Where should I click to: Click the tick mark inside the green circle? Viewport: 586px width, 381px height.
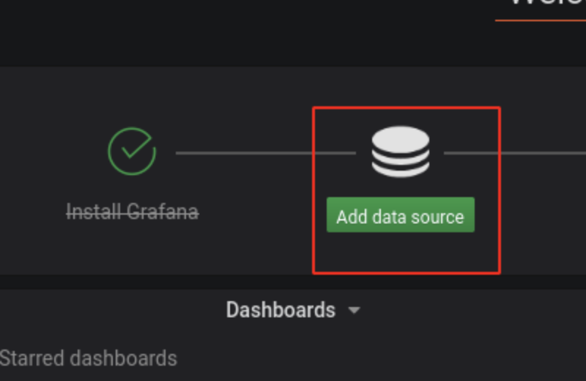[x=136, y=147]
